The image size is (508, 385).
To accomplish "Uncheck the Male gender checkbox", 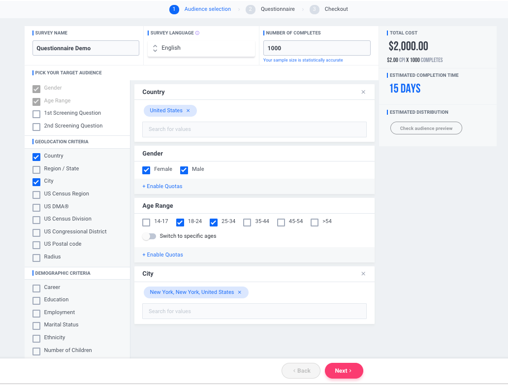I will pos(184,170).
